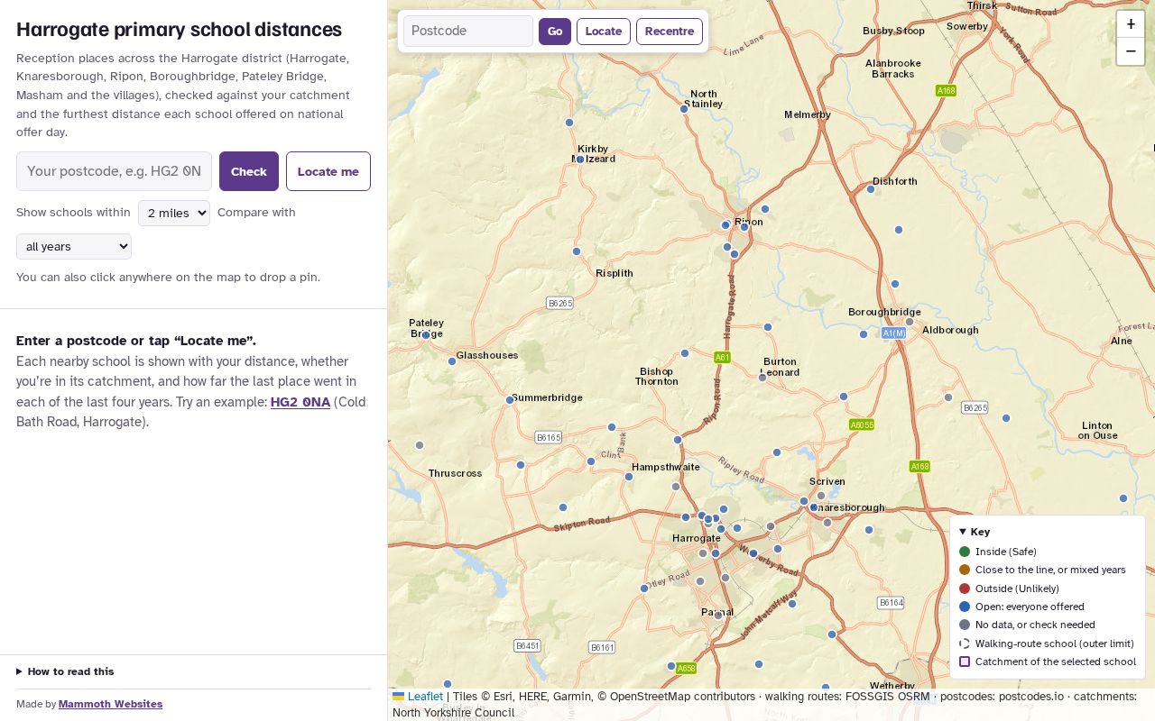Image resolution: width=1155 pixels, height=721 pixels.
Task: Open the blue marker above Linton on Ouse
Action: point(1006,418)
